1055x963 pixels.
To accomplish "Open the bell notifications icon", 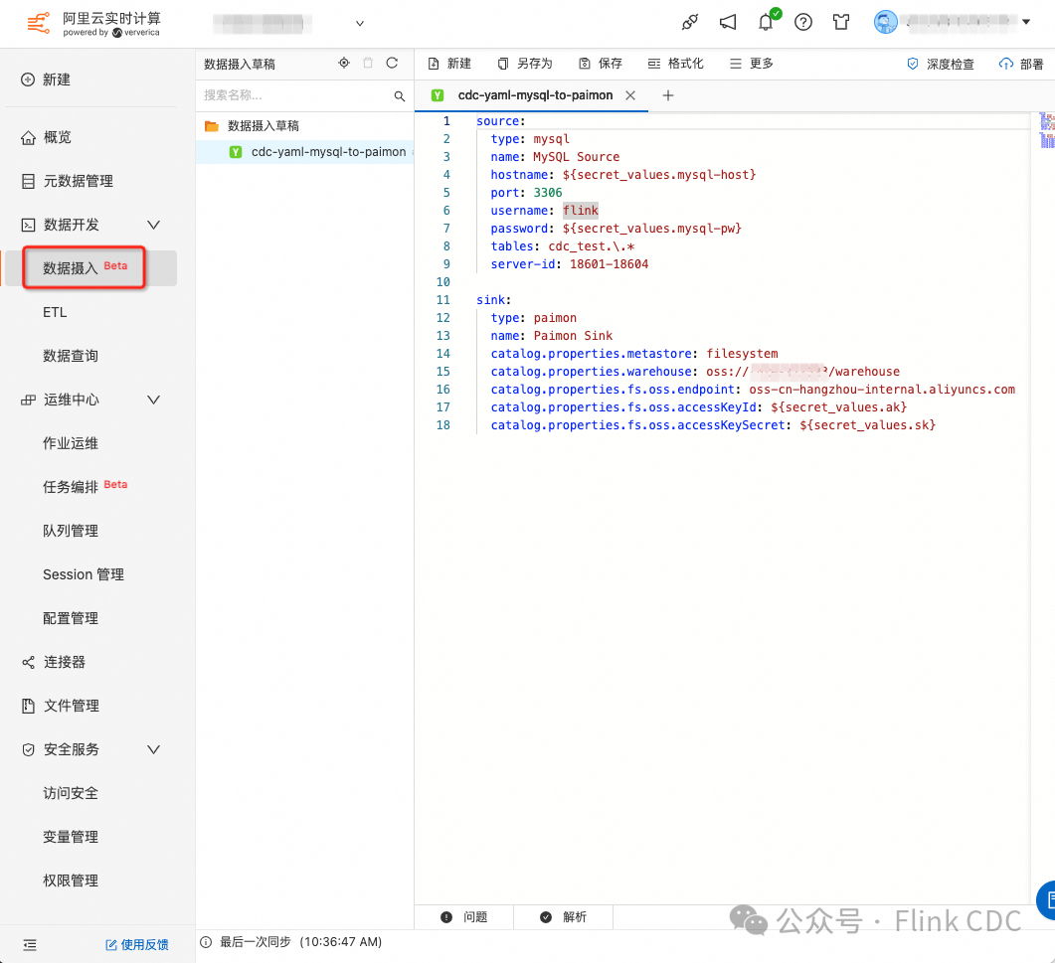I will click(x=766, y=22).
